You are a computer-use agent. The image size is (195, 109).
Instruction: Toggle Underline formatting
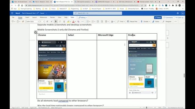[64, 21]
